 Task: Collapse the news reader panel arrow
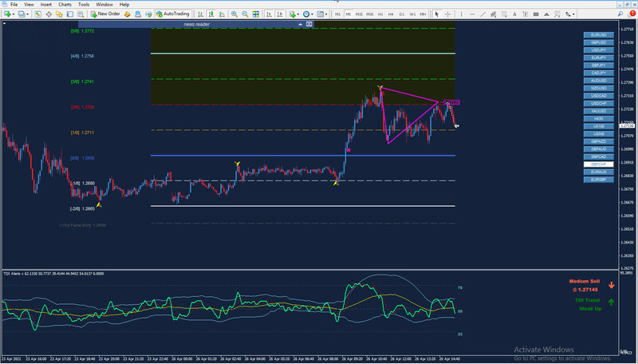point(301,25)
